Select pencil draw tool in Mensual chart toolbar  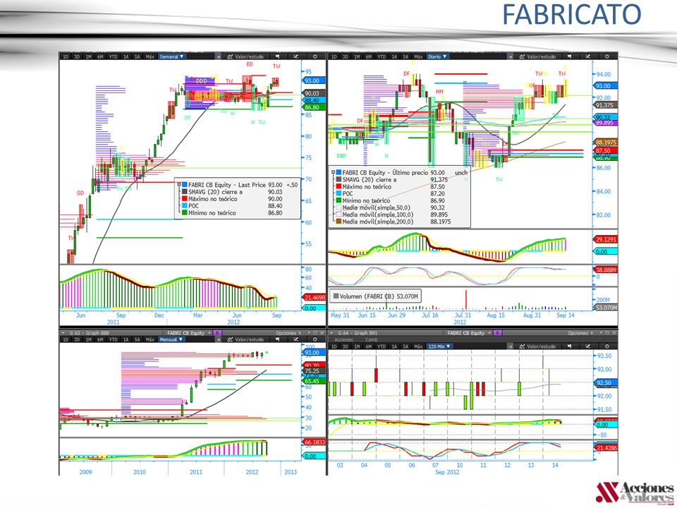tap(295, 339)
